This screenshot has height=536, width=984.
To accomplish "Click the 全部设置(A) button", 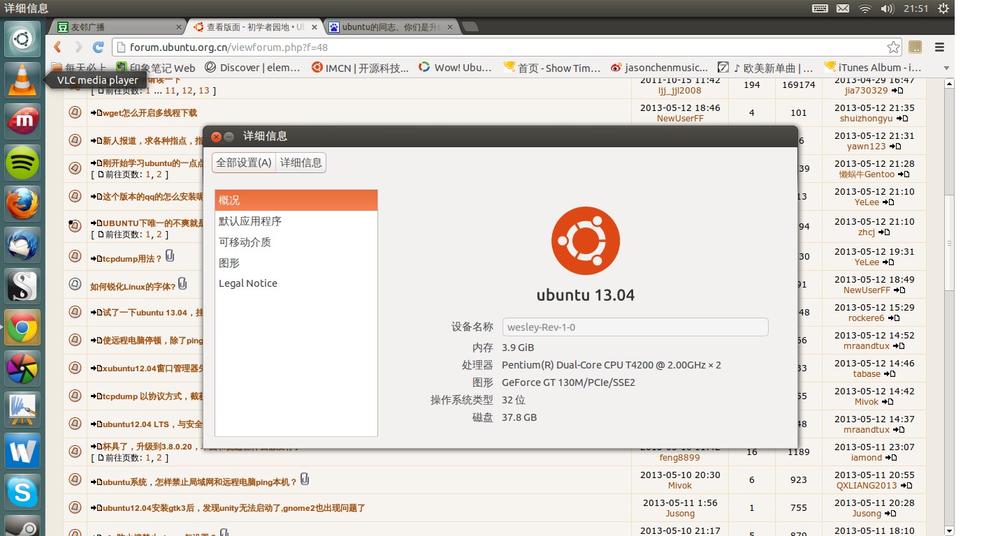I will tap(244, 163).
